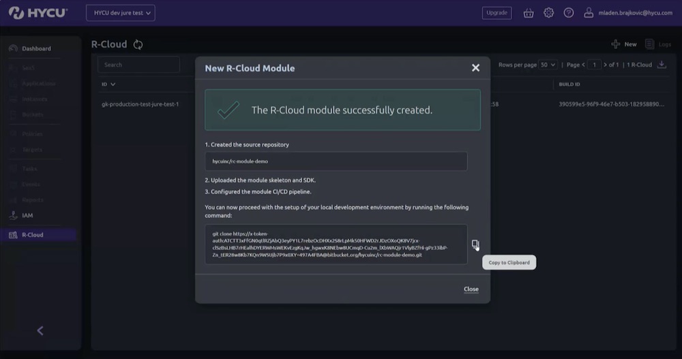Click in the Search field
Viewport: 682px width, 359px height.
138,65
